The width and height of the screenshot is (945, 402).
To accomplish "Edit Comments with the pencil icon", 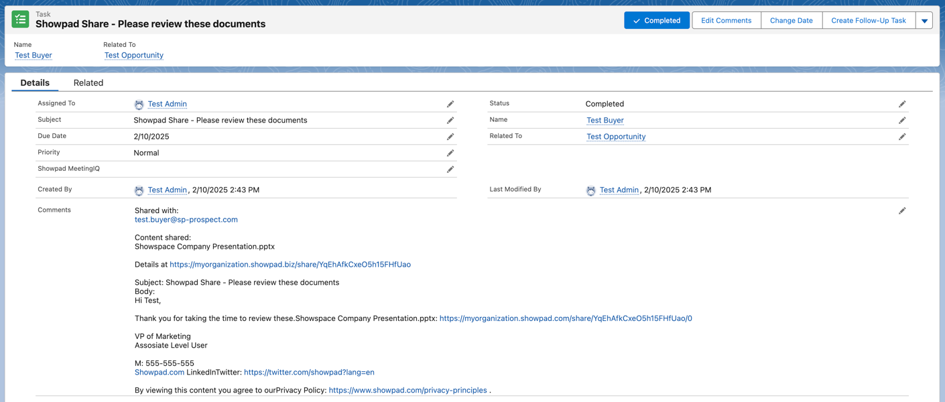I will [902, 211].
